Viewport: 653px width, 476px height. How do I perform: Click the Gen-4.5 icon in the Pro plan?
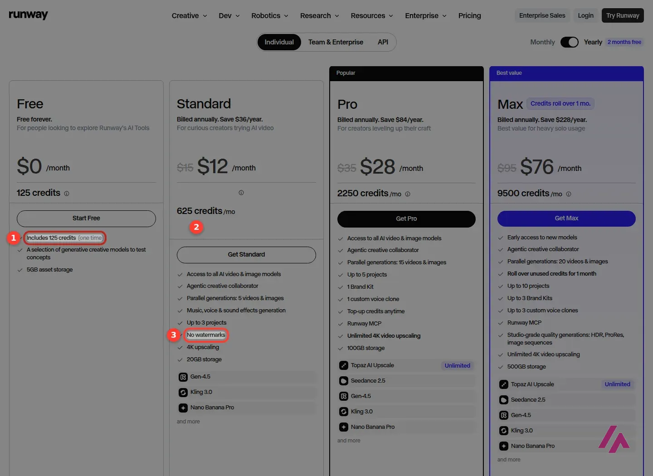click(344, 396)
